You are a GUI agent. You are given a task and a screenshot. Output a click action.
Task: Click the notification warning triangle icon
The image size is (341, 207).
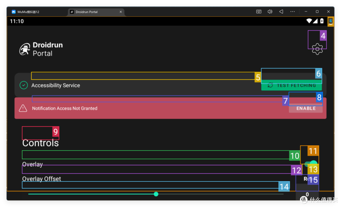(23, 108)
